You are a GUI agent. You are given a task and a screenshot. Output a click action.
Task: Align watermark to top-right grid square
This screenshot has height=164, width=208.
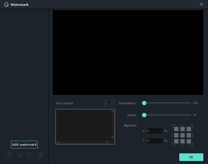pyautogui.click(x=189, y=129)
